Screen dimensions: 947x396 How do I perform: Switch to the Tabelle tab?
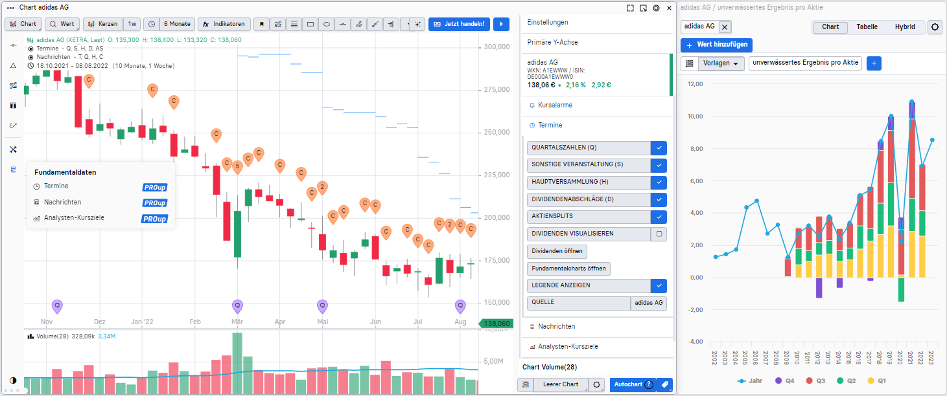point(867,27)
